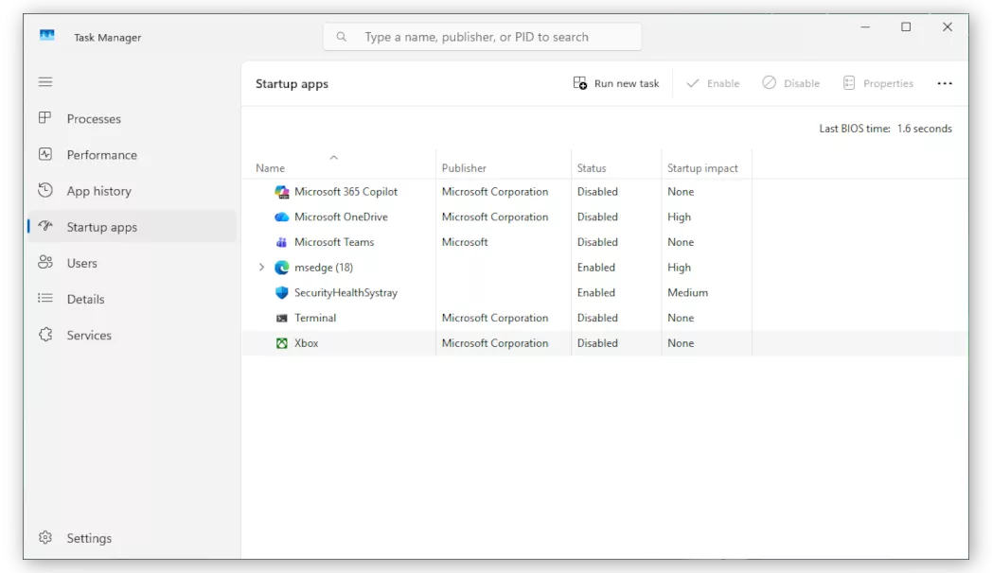Open the Services view icon
The height and width of the screenshot is (573, 992).
[x=45, y=335]
